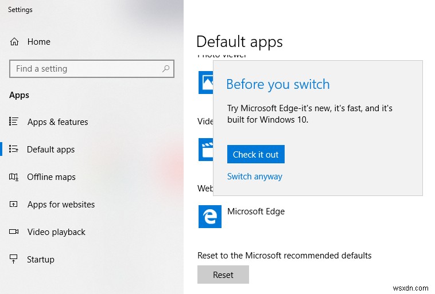Click the Video playback camera icon
The width and height of the screenshot is (435, 294).
coord(14,232)
